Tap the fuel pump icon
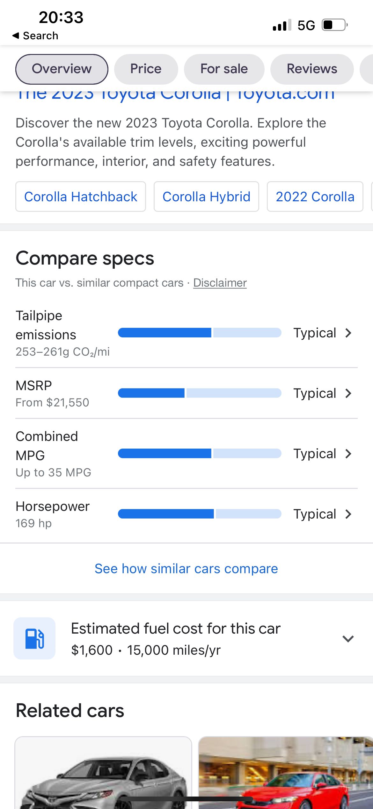Image resolution: width=373 pixels, height=809 pixels. (x=34, y=638)
